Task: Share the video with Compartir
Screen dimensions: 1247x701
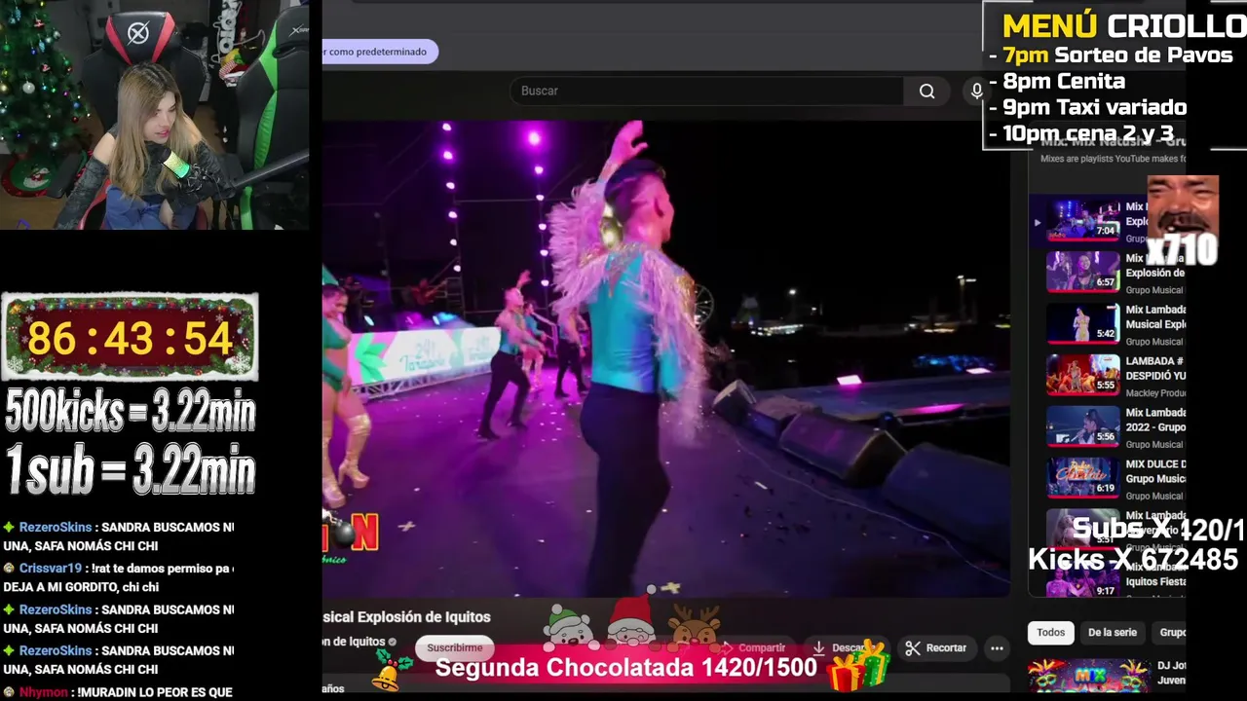Action: [752, 647]
